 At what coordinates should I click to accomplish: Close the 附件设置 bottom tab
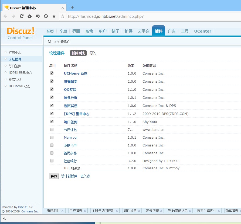click(139, 211)
